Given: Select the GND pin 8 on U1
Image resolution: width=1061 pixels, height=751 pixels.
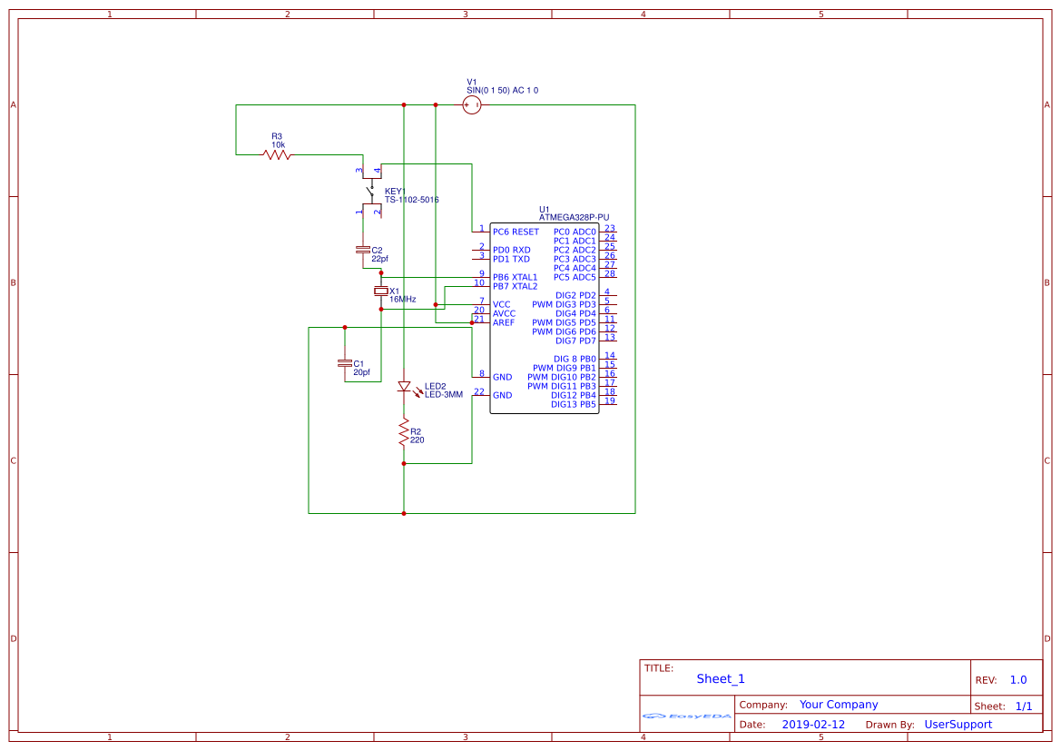Looking at the screenshot, I should point(502,376).
